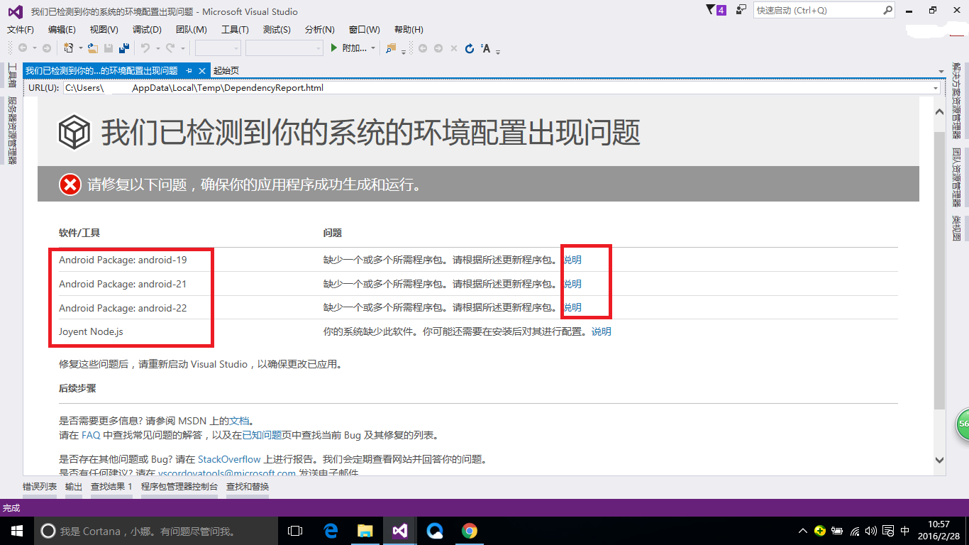Click the green Start/Attach play button
The image size is (969, 545).
tap(334, 48)
